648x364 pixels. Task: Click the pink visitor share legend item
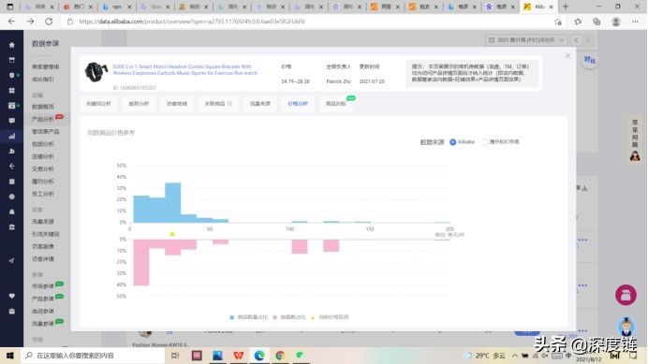click(x=289, y=317)
